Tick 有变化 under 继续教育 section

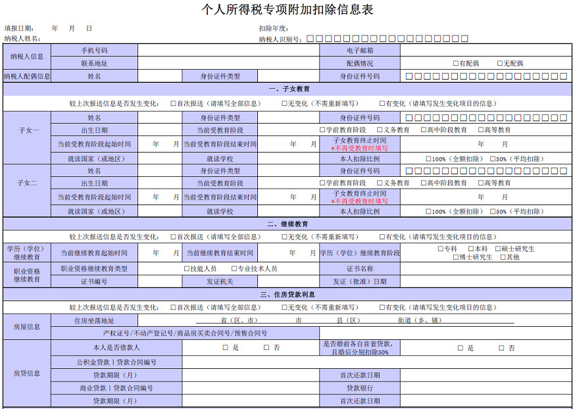tap(382, 237)
